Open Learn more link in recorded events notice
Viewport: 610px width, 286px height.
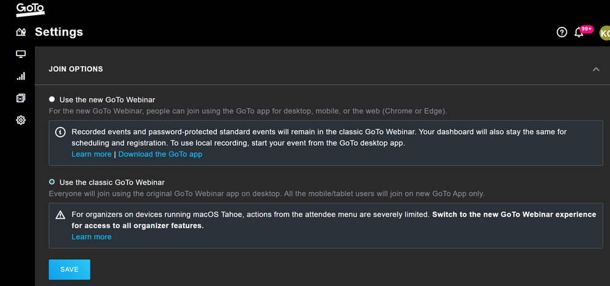coord(91,154)
